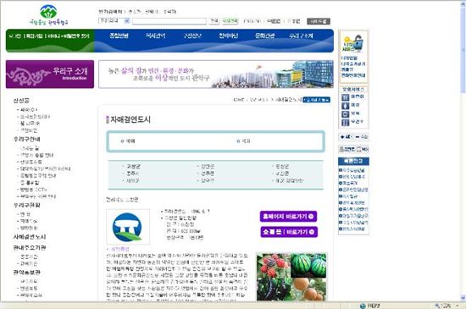Select the 국내 option in the teal box

click(x=128, y=141)
